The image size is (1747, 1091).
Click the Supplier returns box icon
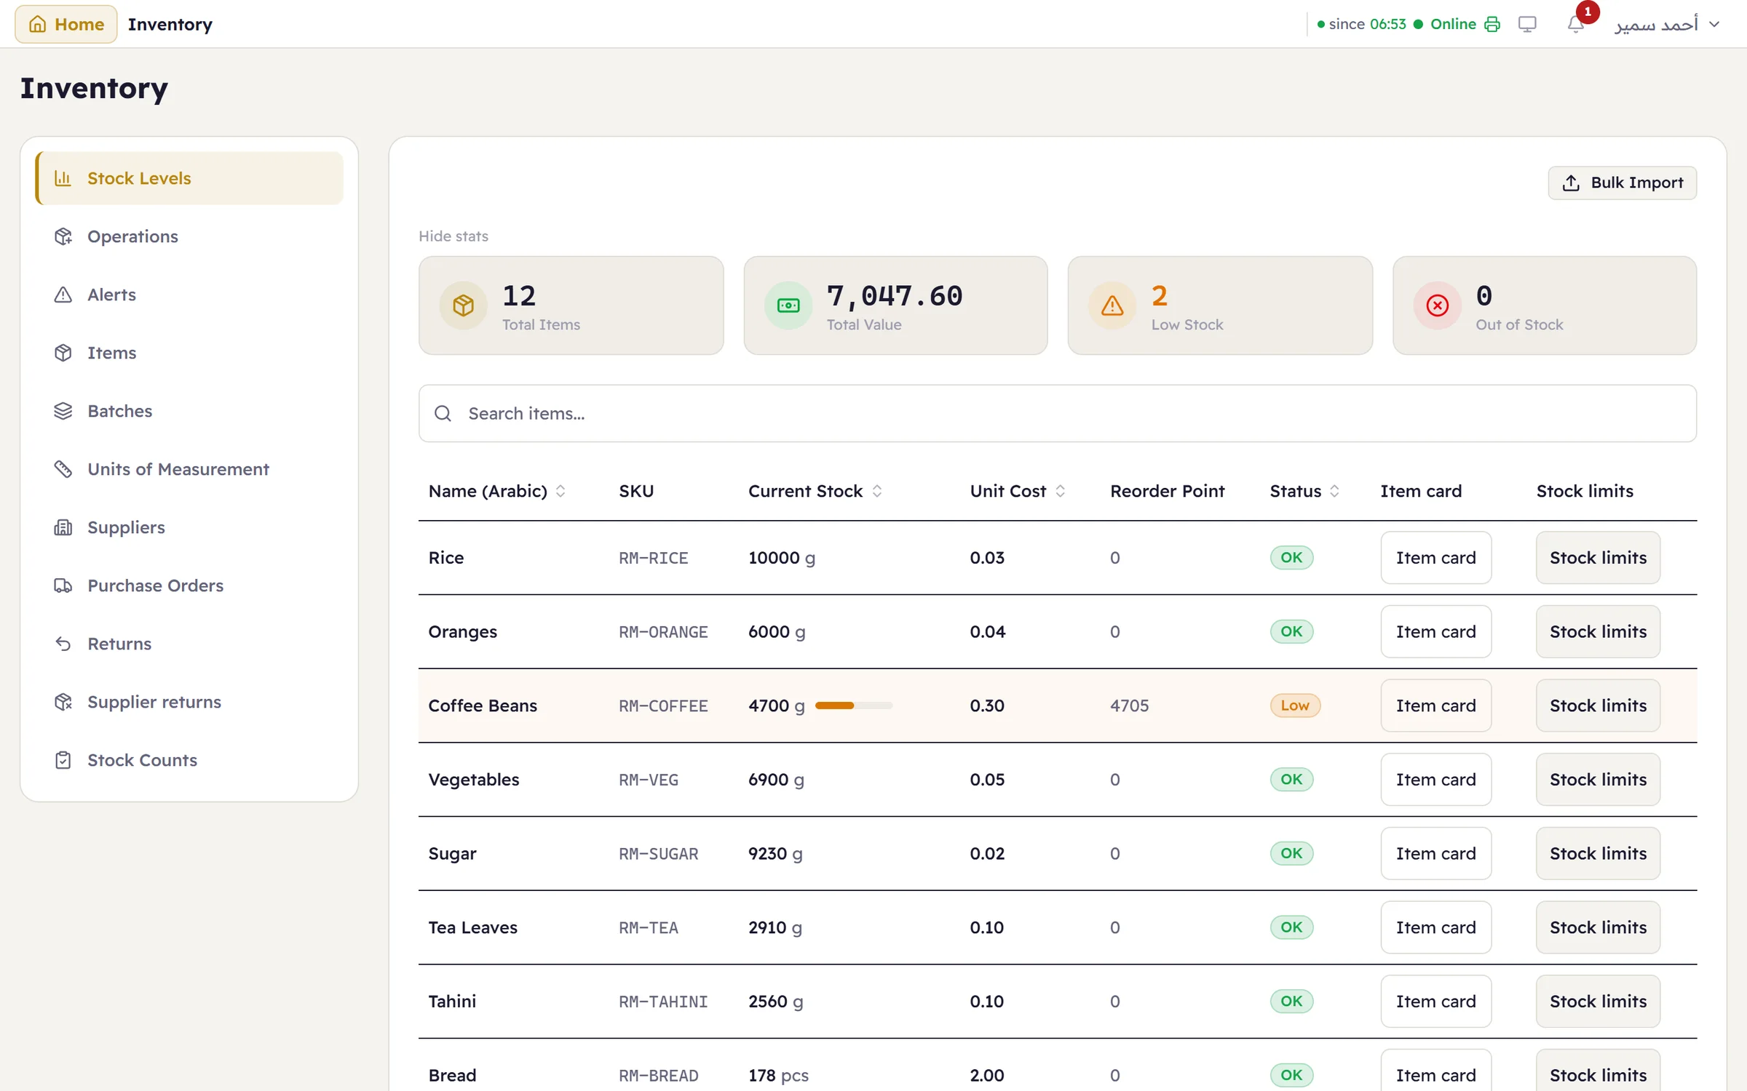click(63, 702)
